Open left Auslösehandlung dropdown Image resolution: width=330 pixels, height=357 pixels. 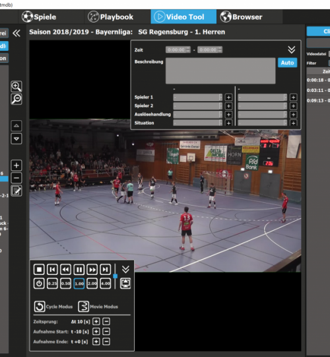tap(198, 115)
